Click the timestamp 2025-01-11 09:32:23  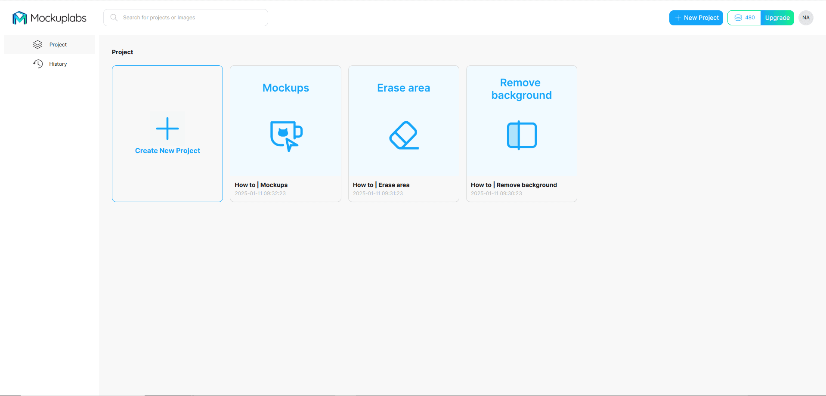click(x=260, y=193)
